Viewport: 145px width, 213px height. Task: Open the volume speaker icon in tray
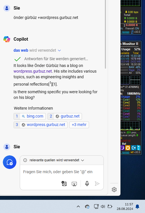click(x=103, y=207)
